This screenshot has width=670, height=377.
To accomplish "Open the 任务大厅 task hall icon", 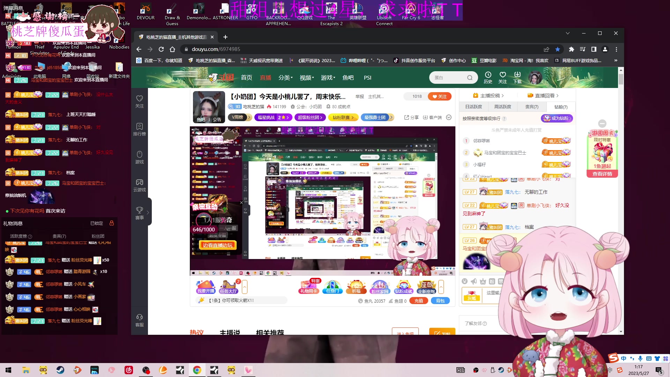I will pos(229,287).
